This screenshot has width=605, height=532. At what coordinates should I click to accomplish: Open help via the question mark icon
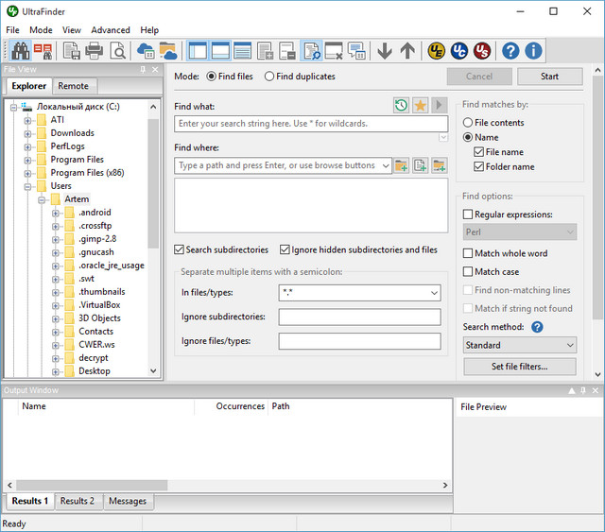coord(510,51)
